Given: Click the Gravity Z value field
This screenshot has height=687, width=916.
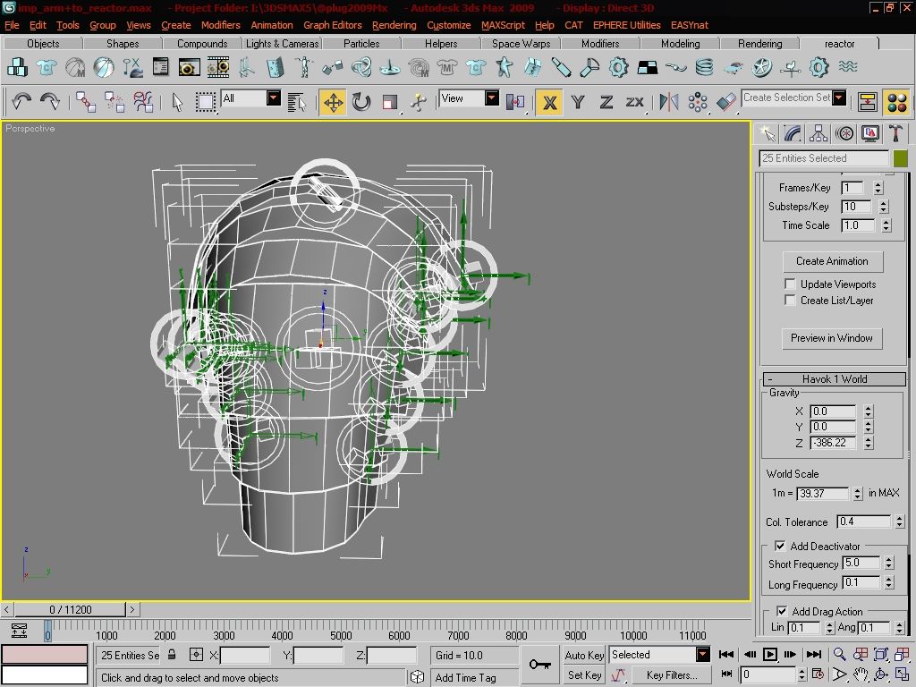Looking at the screenshot, I should pyautogui.click(x=834, y=443).
